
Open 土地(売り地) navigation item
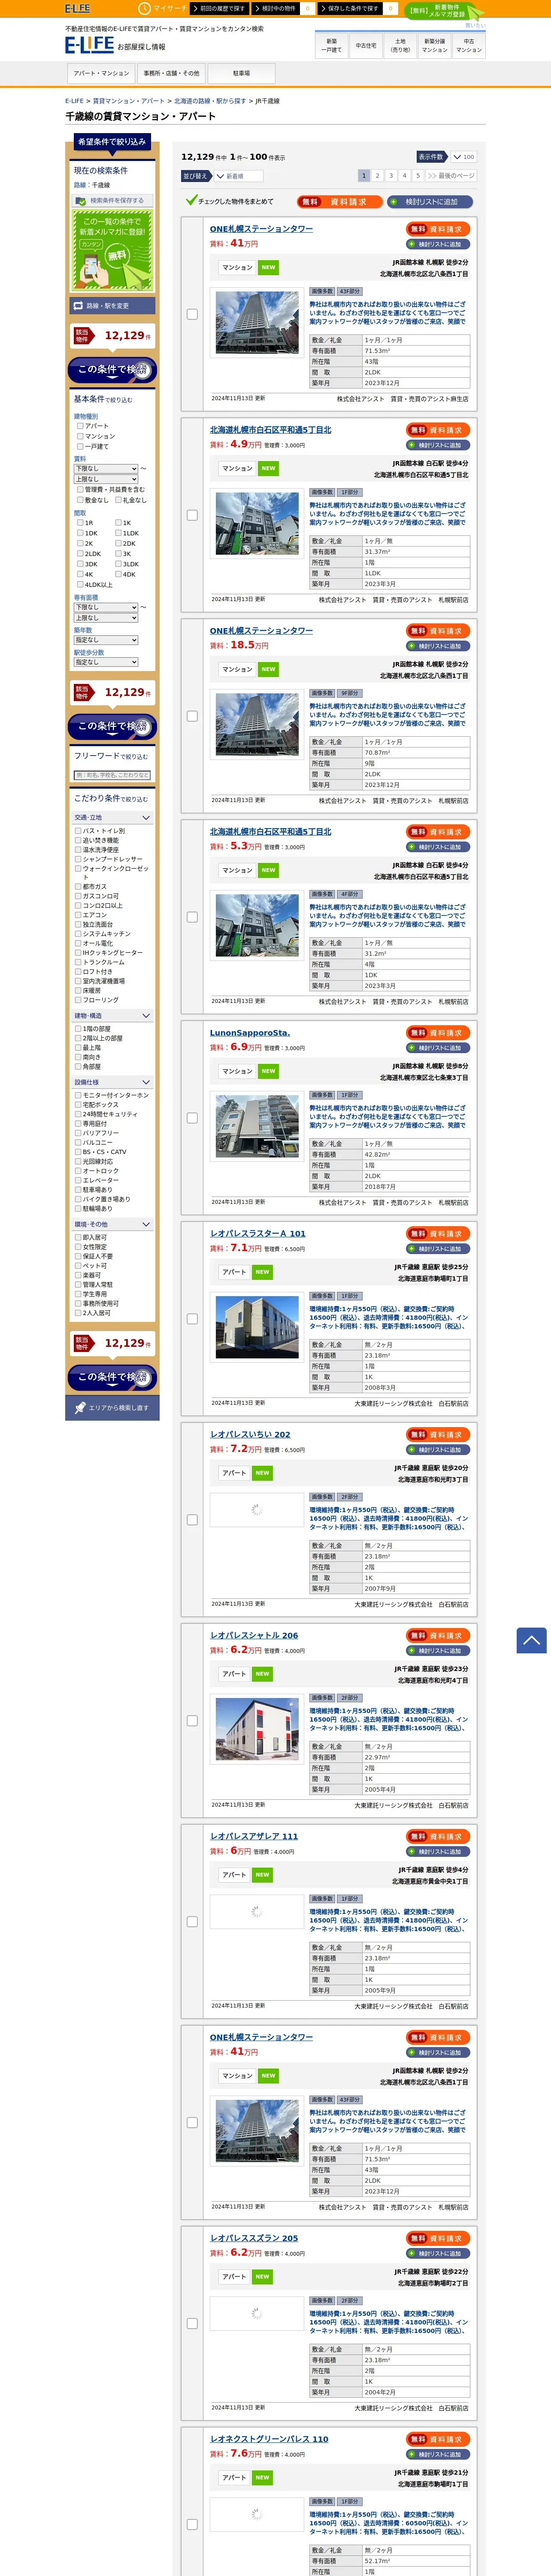(x=400, y=45)
